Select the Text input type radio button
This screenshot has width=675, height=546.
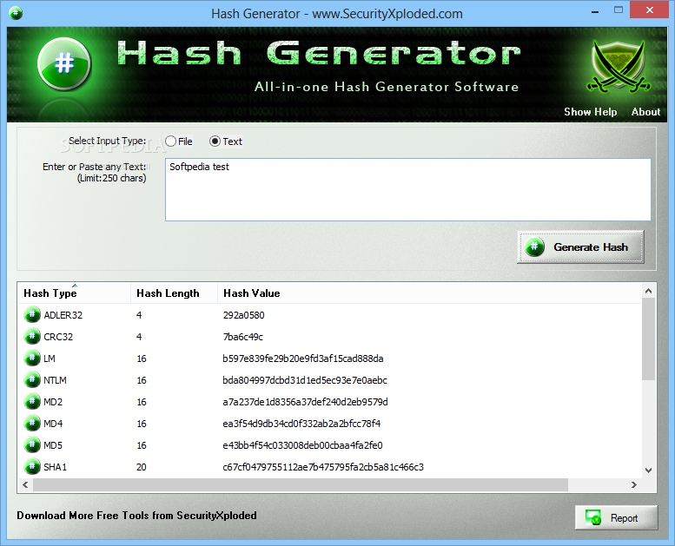pos(215,141)
